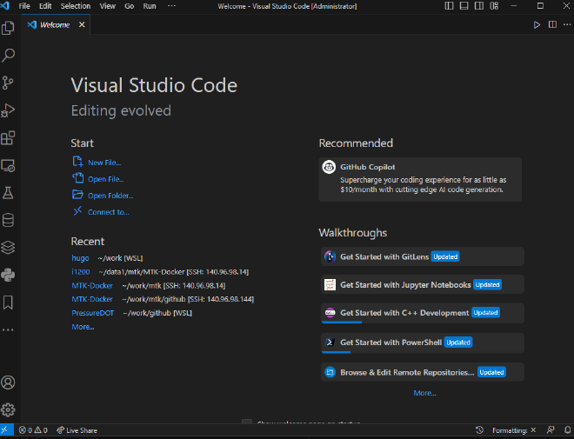Open the Remote Explorer view icon
The width and height of the screenshot is (574, 439).
[8, 165]
